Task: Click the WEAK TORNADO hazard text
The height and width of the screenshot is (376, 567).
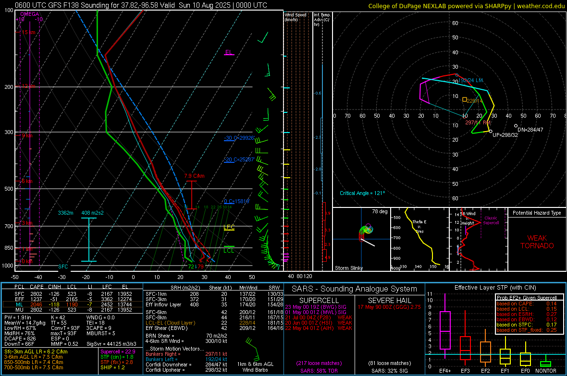Action: pos(537,242)
